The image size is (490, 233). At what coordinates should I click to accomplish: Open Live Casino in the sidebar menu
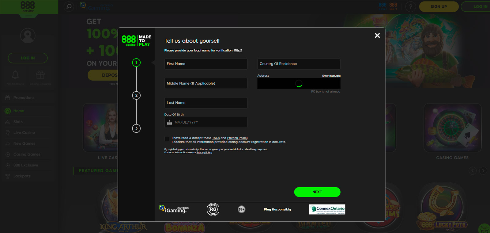pyautogui.click(x=28, y=133)
